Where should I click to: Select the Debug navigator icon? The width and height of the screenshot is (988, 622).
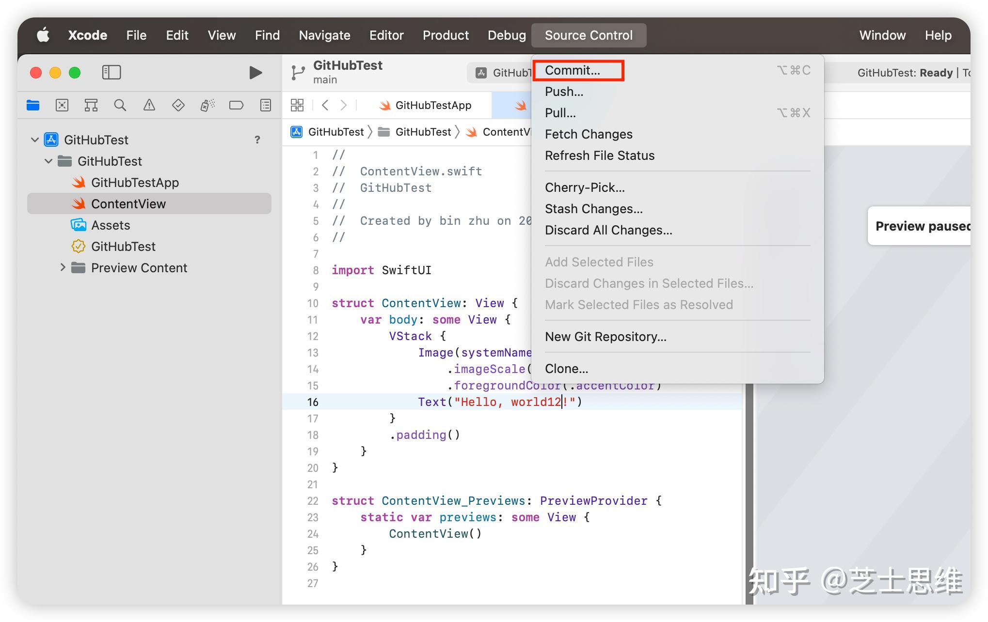point(207,105)
